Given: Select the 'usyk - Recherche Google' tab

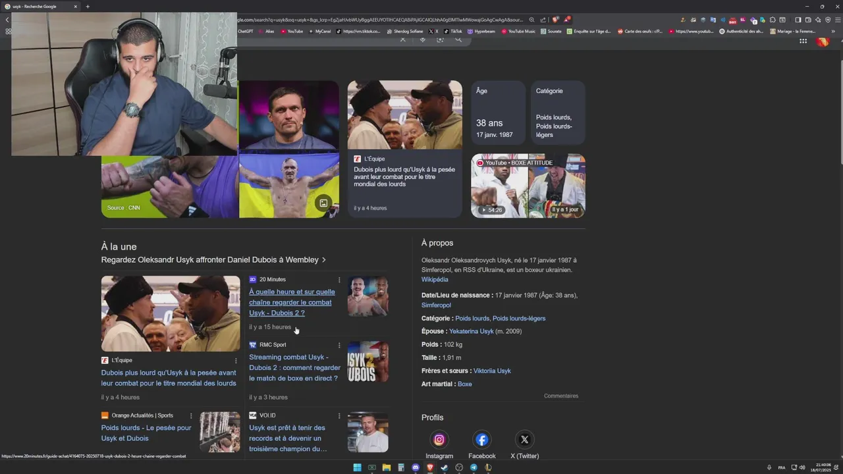Looking at the screenshot, I should tap(41, 7).
